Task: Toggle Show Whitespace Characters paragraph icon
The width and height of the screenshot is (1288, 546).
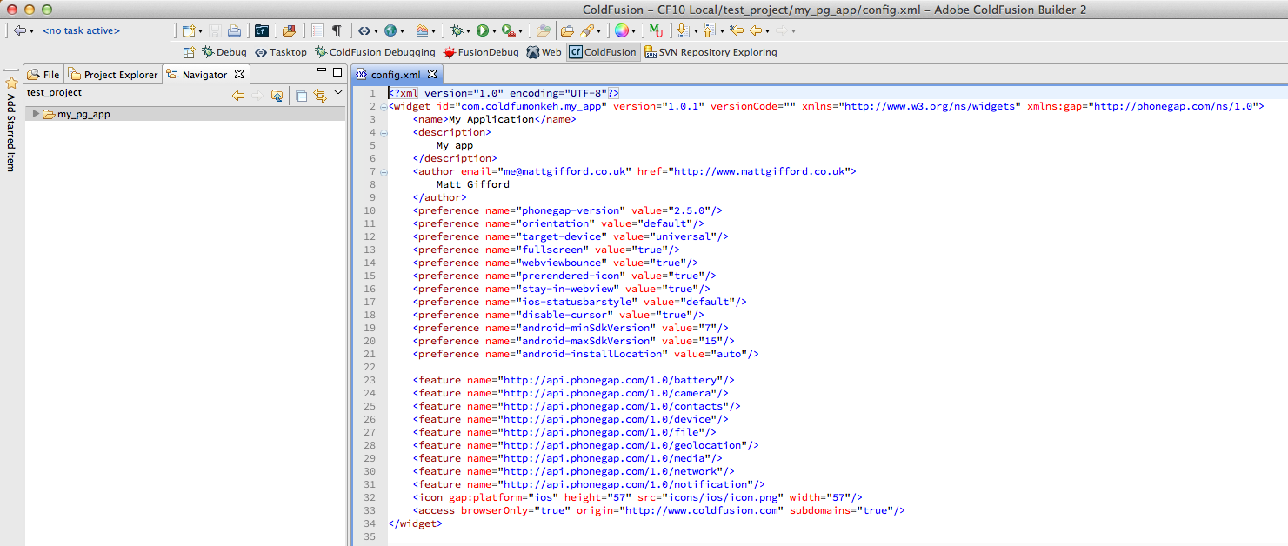Action: 337,30
